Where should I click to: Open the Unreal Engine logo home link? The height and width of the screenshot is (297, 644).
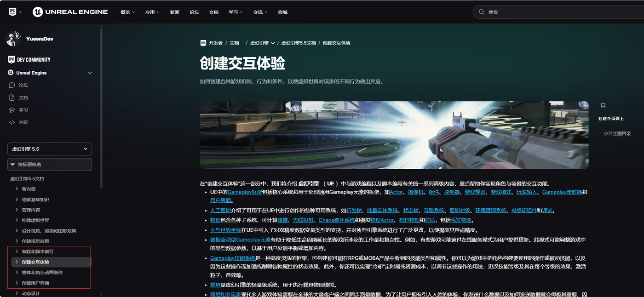70,12
